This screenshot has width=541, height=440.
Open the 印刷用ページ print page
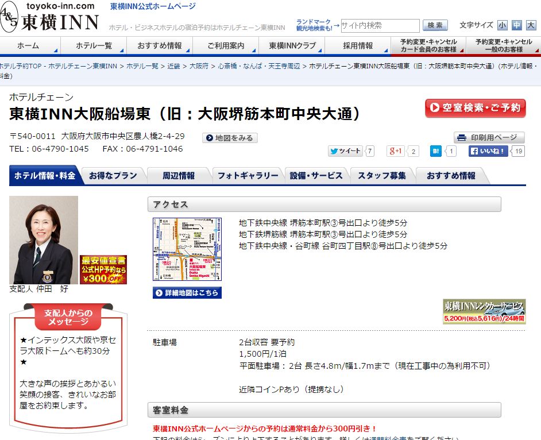tap(489, 138)
